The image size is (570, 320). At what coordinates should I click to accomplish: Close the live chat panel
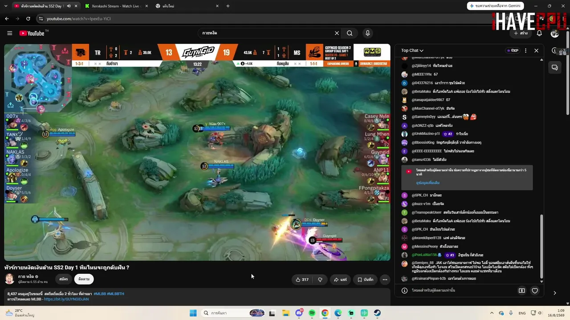pyautogui.click(x=536, y=51)
